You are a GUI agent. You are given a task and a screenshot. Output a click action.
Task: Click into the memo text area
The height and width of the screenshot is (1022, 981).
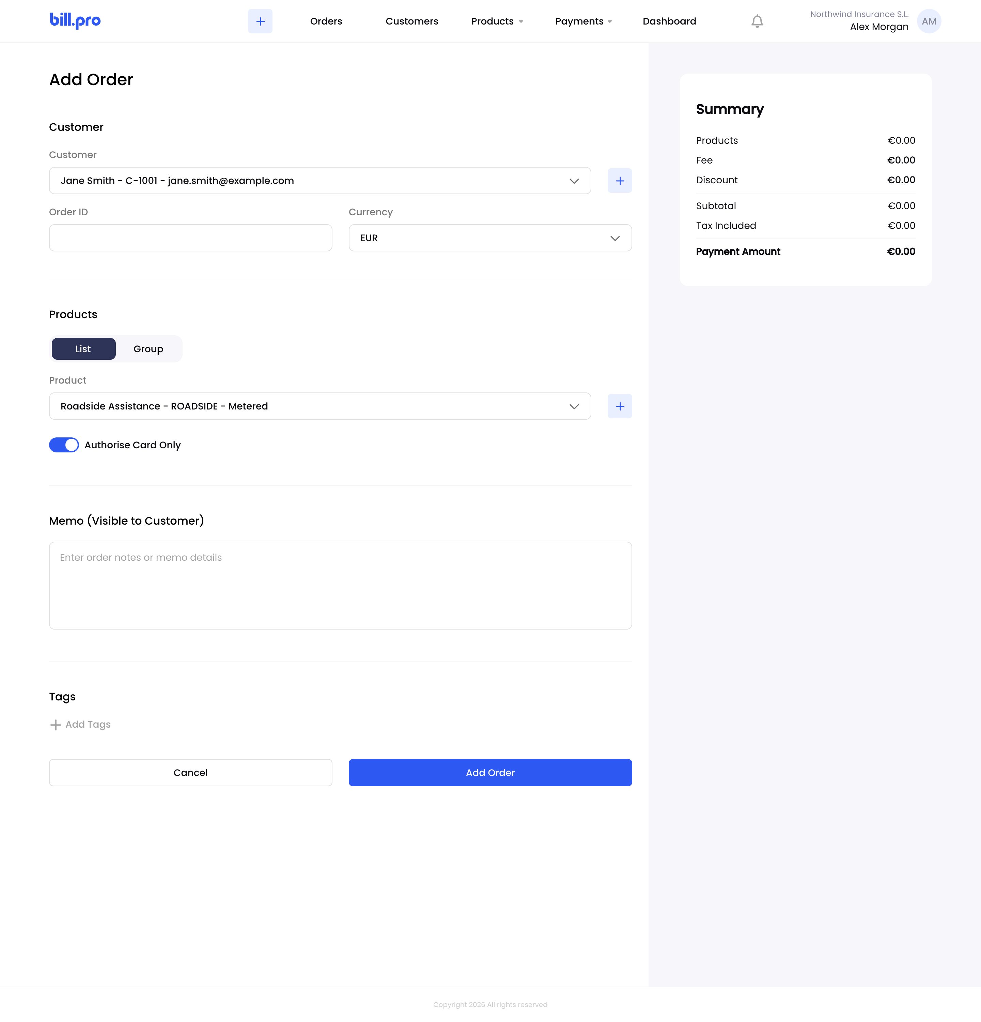tap(340, 586)
